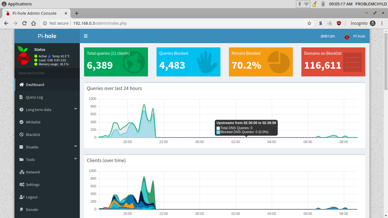The height and width of the screenshot is (218, 388).
Task: Click the Network sitemap icon
Action: pos(22,172)
